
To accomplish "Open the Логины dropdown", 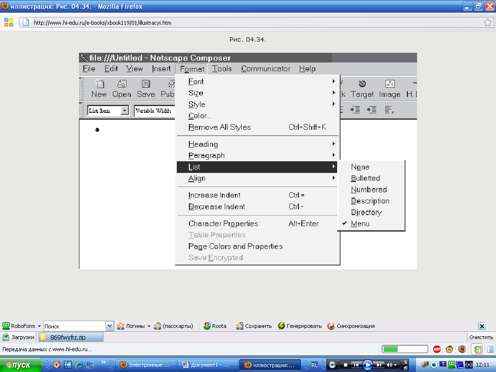I will click(149, 326).
